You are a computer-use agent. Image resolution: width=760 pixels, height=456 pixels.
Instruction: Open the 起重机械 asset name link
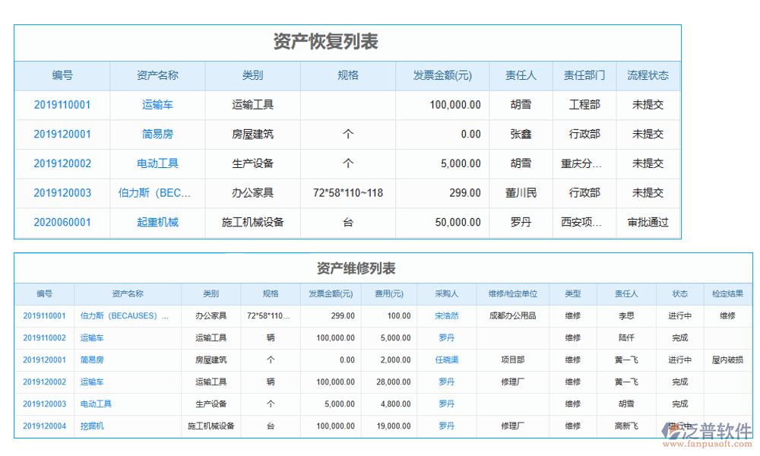click(x=157, y=223)
